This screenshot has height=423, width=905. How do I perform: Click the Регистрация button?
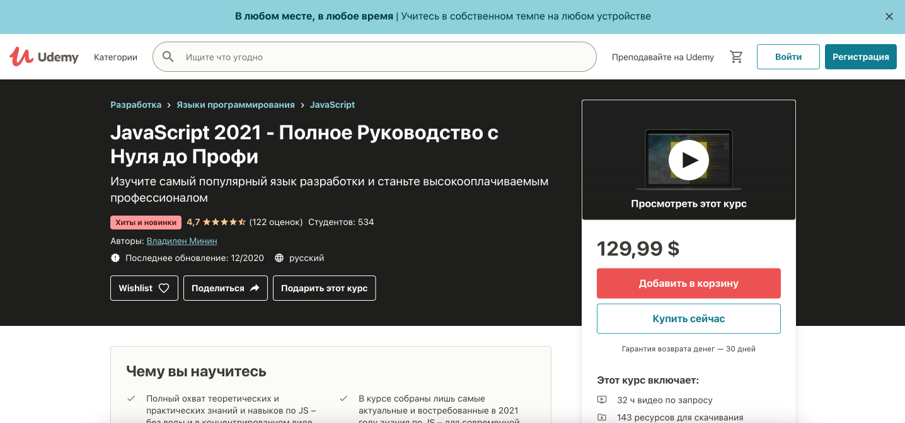point(861,57)
